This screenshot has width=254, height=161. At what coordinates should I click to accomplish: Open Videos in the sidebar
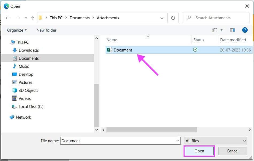tap(25, 98)
